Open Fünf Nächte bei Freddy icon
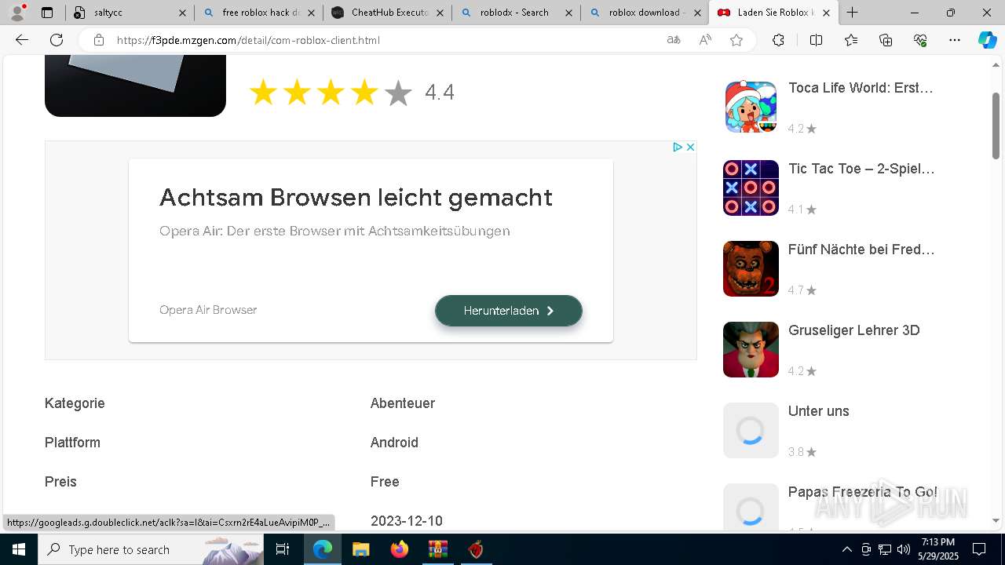The height and width of the screenshot is (565, 1005). click(x=751, y=269)
